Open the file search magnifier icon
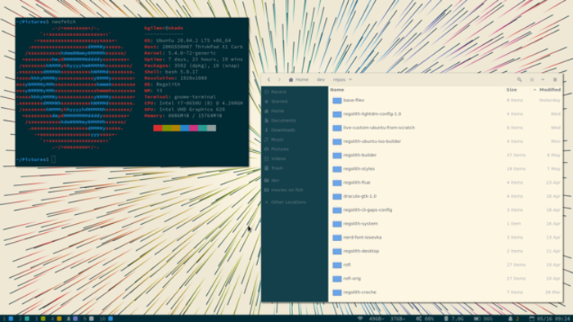The width and height of the screenshot is (573, 322). [x=519, y=79]
